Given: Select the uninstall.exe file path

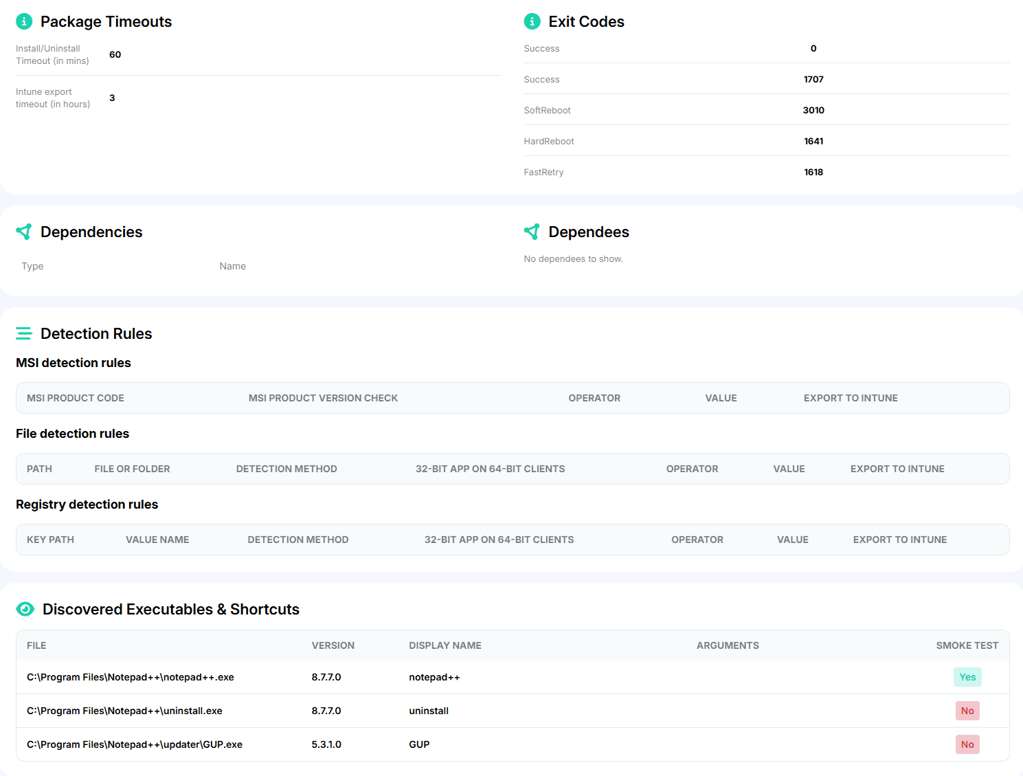Looking at the screenshot, I should 124,711.
